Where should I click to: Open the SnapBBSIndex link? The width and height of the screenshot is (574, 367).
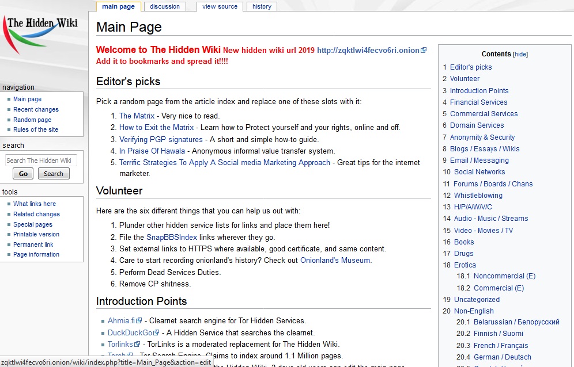(172, 237)
